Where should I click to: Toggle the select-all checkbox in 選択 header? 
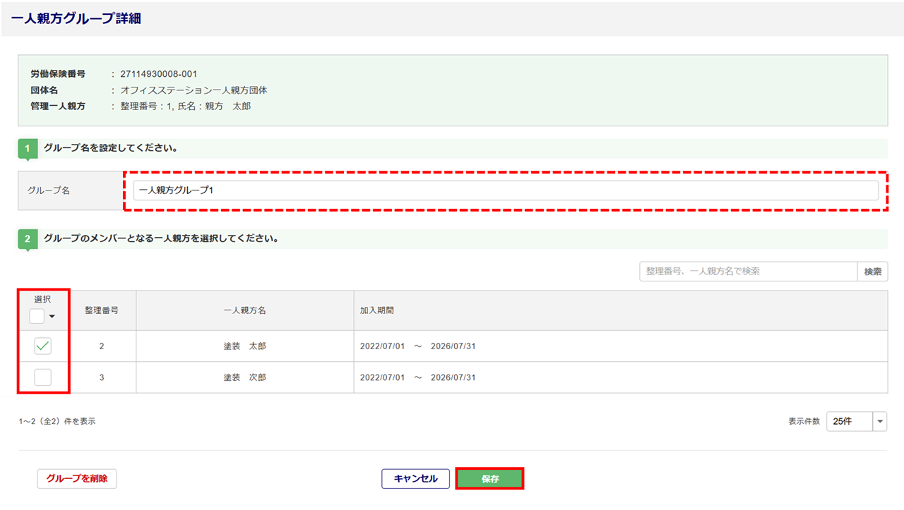pos(37,316)
